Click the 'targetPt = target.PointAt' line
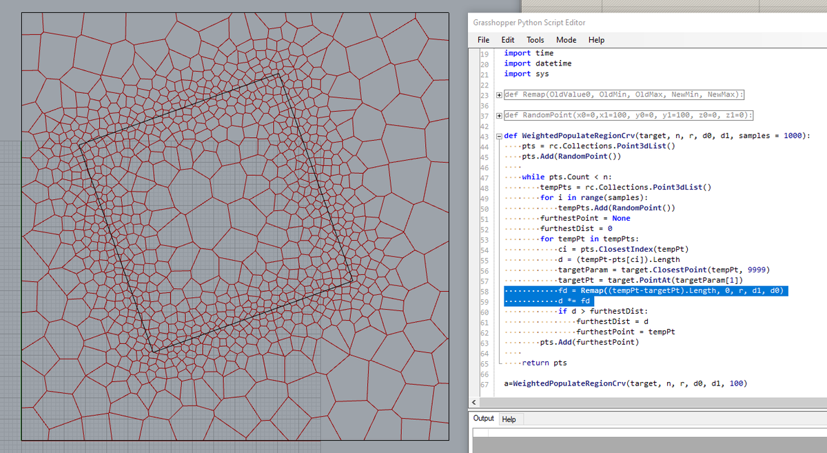This screenshot has height=453, width=827. pos(650,281)
